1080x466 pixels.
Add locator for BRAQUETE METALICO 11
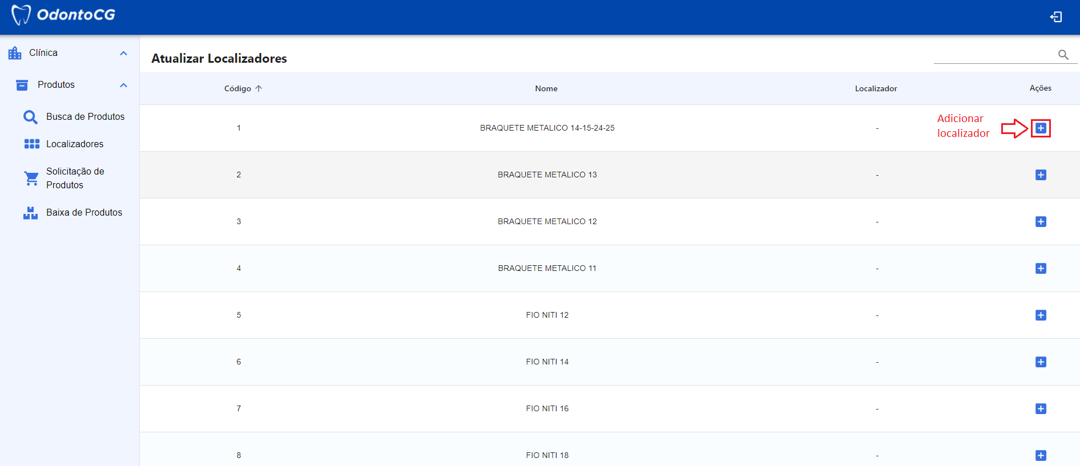(x=1041, y=269)
